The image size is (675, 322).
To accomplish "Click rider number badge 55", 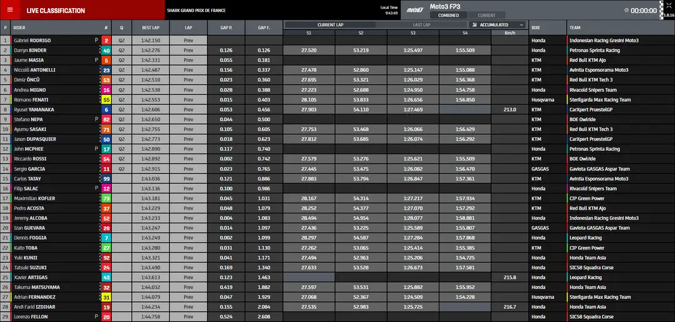I will click(106, 100).
